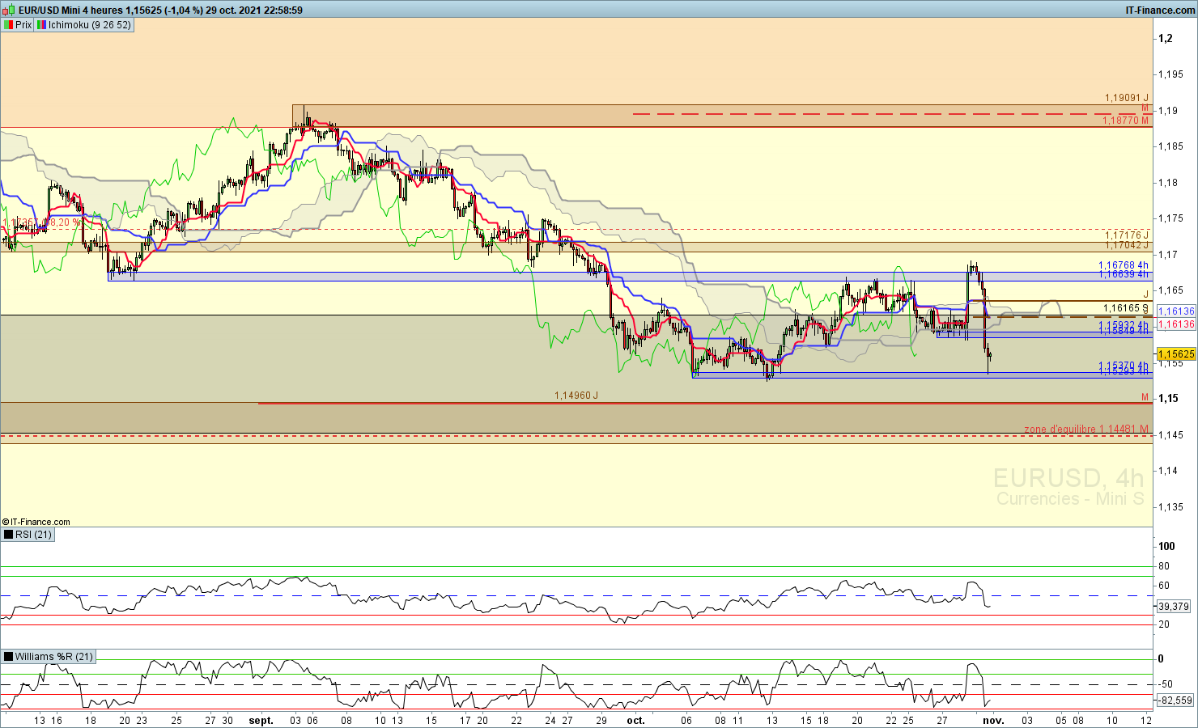This screenshot has height=728, width=1198.
Task: Open the Ichimoku (9 26 52) indicator label
Action: point(89,25)
